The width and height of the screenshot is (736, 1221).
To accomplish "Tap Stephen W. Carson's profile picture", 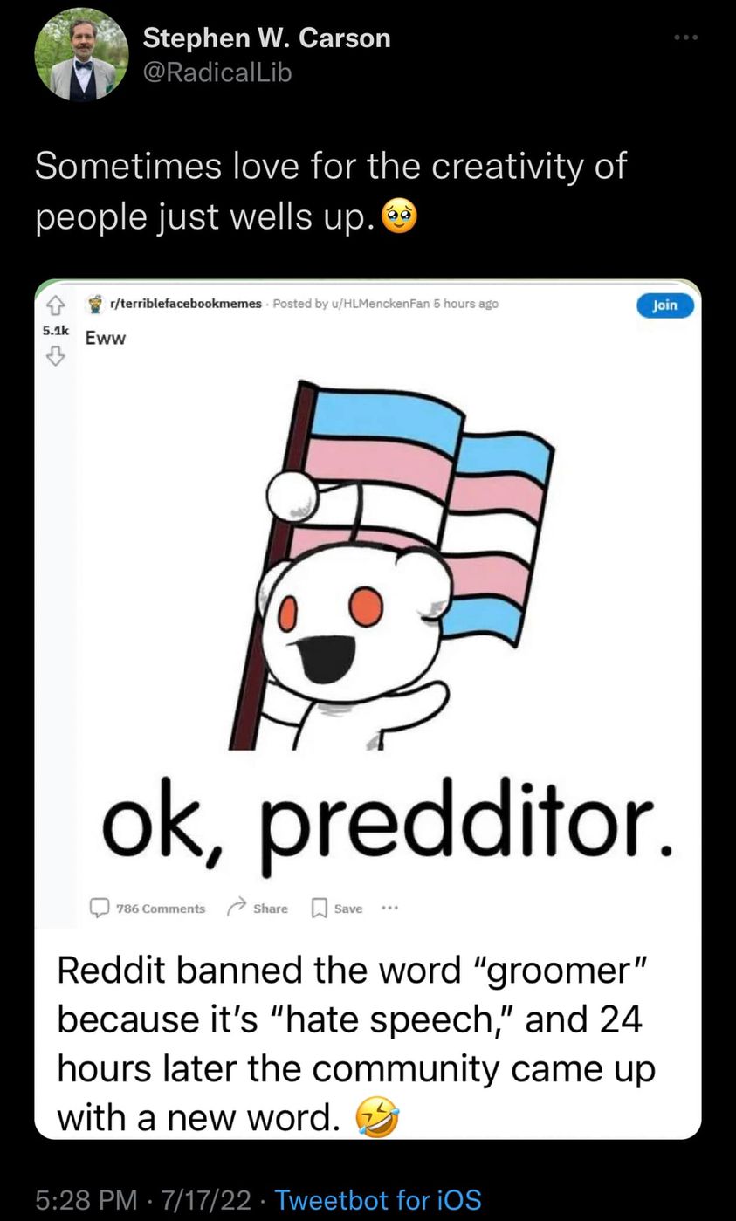I will pyautogui.click(x=81, y=55).
